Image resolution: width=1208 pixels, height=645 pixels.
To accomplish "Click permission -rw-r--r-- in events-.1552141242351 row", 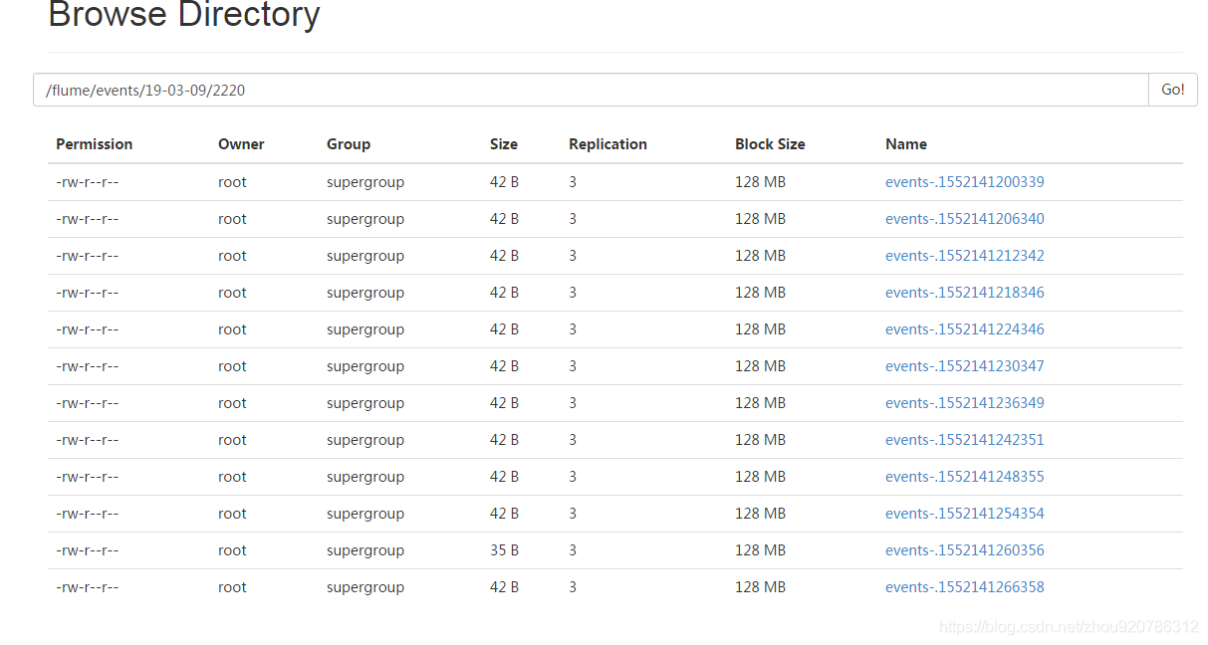I will 87,440.
